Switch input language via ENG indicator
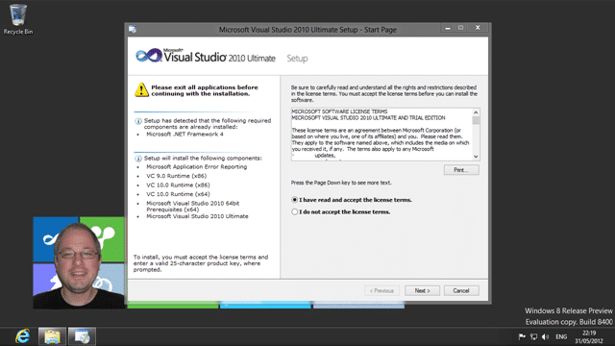 561,336
